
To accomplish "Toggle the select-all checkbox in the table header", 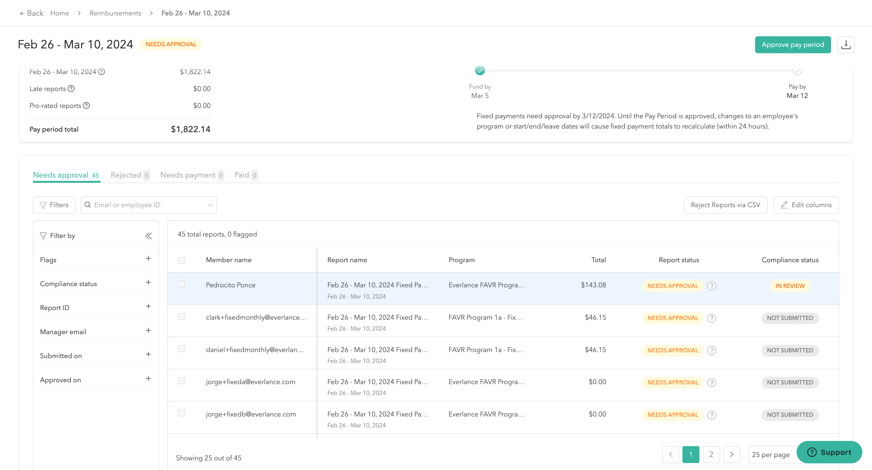I will coord(181,260).
